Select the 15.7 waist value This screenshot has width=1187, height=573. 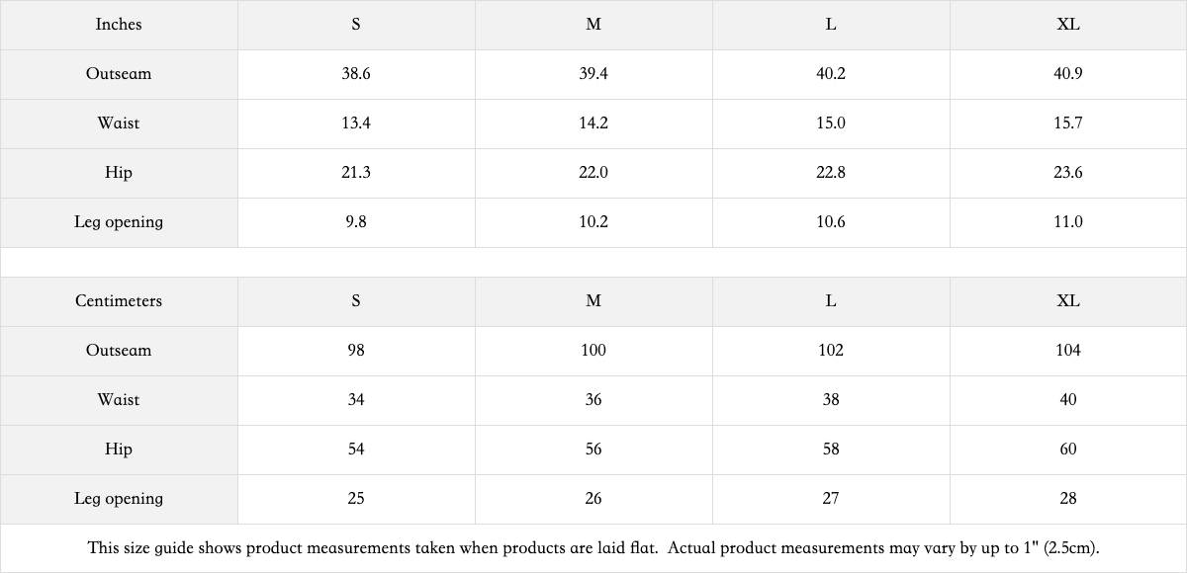pyautogui.click(x=1068, y=123)
